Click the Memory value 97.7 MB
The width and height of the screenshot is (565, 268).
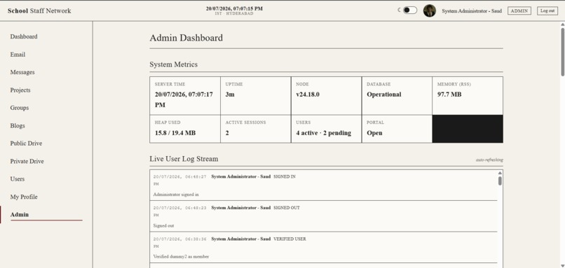[x=449, y=94]
